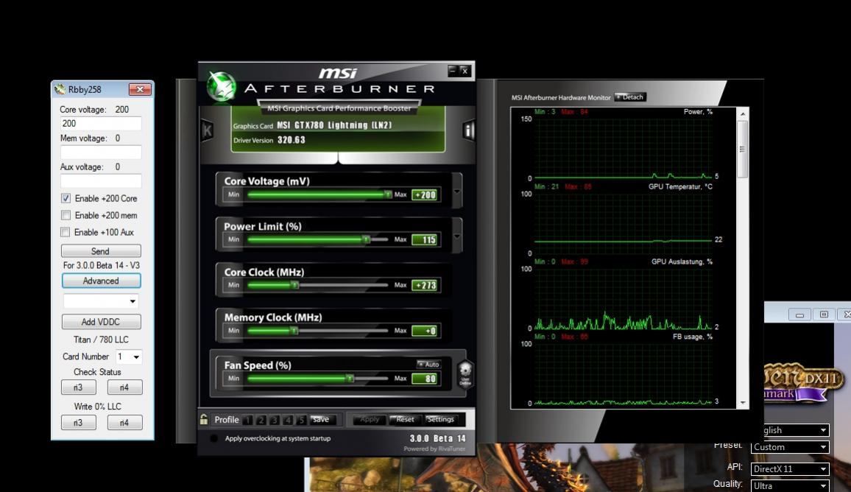Viewport: 851px width, 492px height.
Task: Click the Memory Clock +0 value box
Action: click(x=425, y=331)
